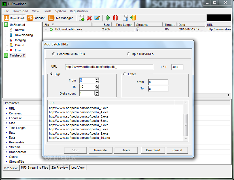Cancel the Add Batch URLs dialog
Screen dimensions: 234x180
[x=177, y=150]
